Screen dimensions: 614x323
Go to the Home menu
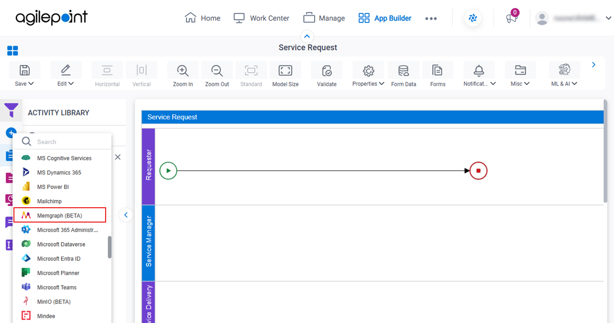[202, 18]
